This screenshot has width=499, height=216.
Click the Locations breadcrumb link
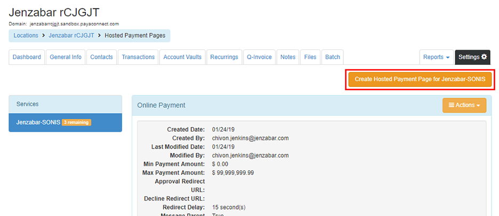[26, 36]
